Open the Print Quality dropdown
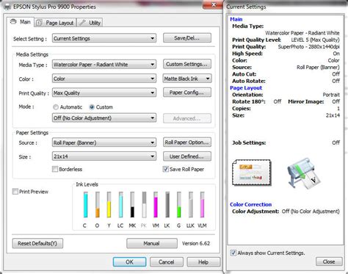 (x=104, y=93)
